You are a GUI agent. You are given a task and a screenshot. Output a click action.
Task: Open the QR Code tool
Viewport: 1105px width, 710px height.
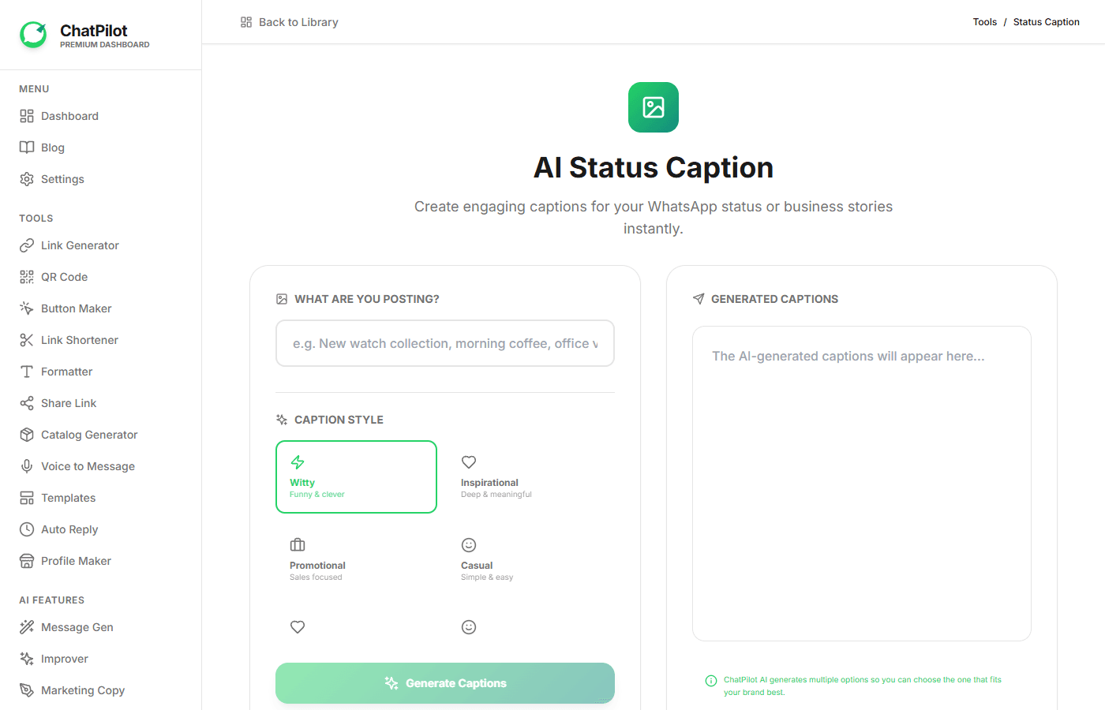[64, 277]
